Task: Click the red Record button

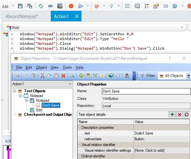Action: coord(71,6)
